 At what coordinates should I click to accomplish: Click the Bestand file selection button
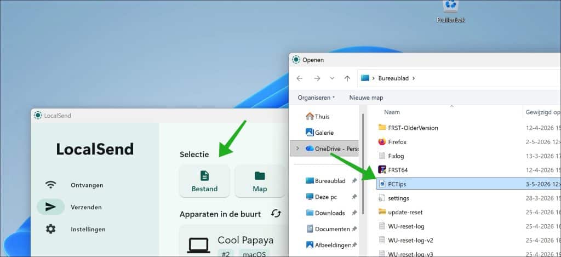204,181
